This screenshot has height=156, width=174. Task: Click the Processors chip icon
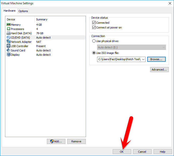coord(9,29)
